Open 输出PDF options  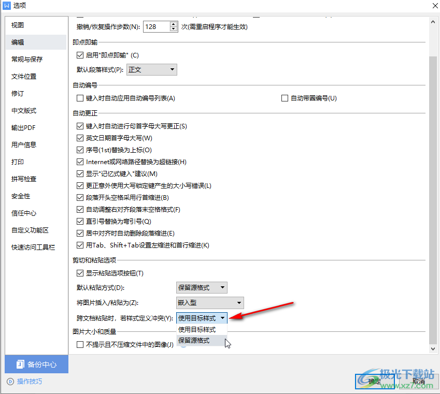pyautogui.click(x=23, y=128)
